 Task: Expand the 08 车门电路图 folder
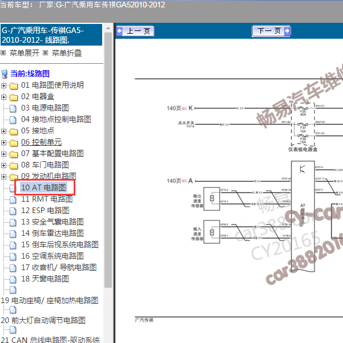(x=3, y=165)
